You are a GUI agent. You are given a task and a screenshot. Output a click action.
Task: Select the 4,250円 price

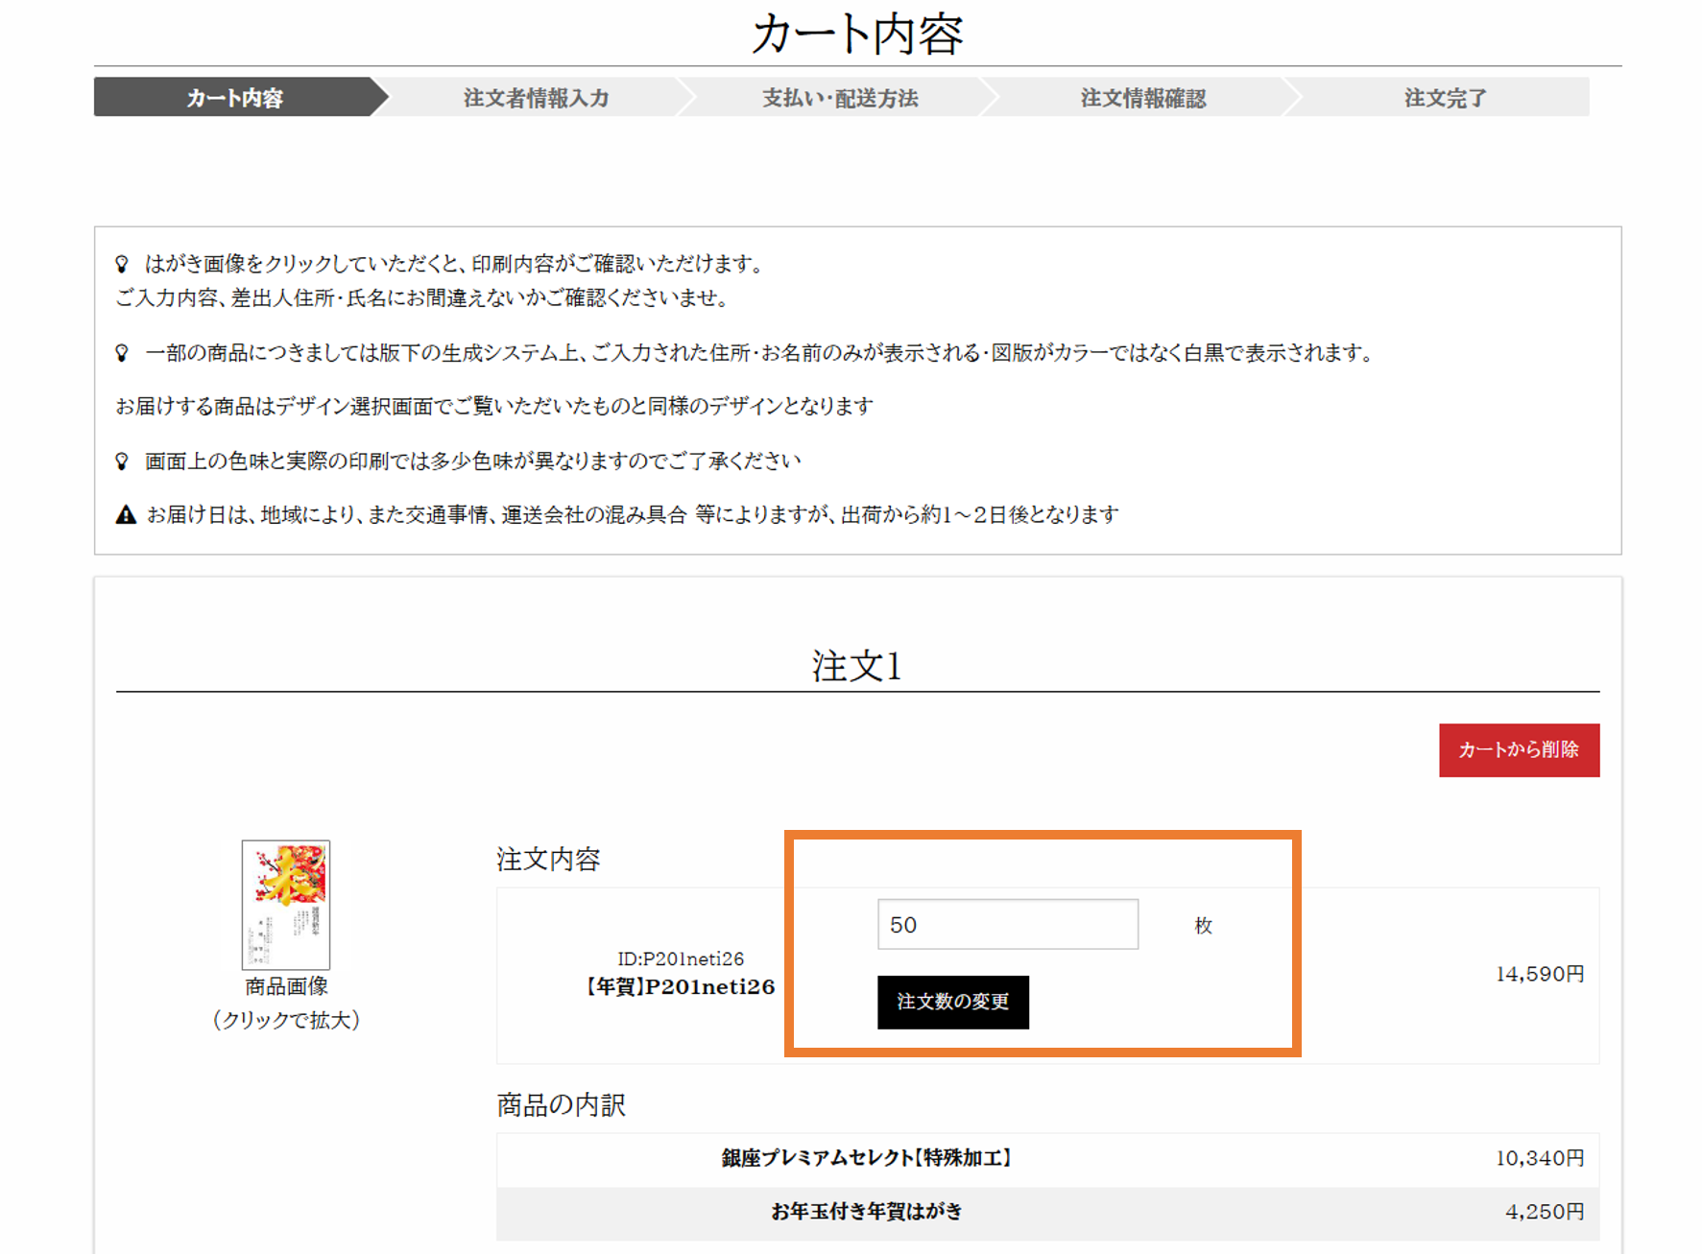(x=1545, y=1212)
